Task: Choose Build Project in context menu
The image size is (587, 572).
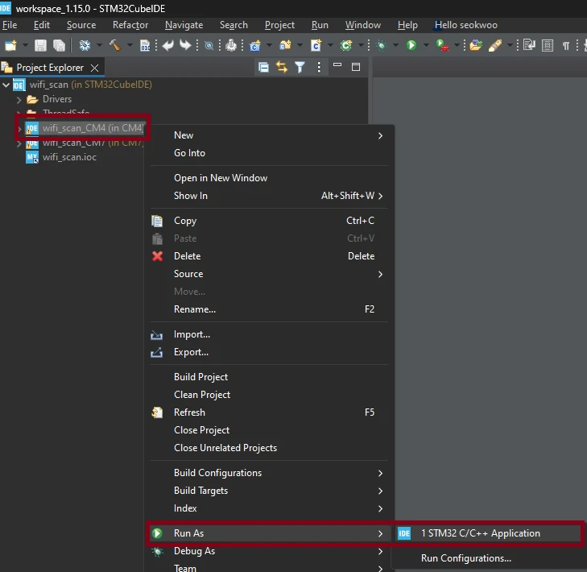Action: (200, 377)
